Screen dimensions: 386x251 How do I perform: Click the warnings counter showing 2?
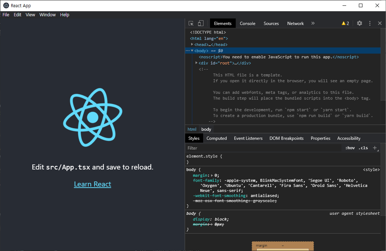(x=345, y=24)
